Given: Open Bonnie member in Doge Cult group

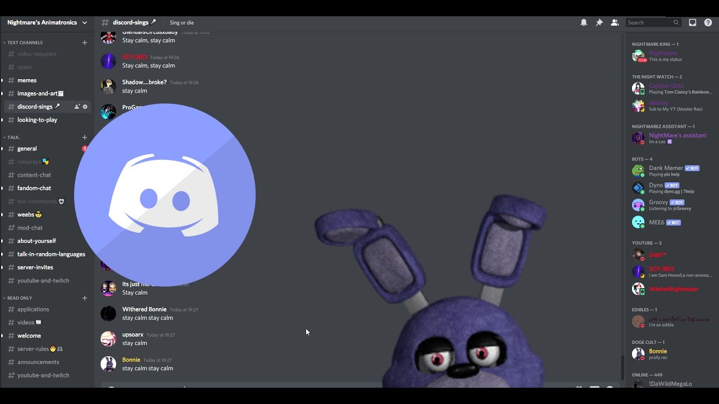Looking at the screenshot, I should [x=672, y=354].
